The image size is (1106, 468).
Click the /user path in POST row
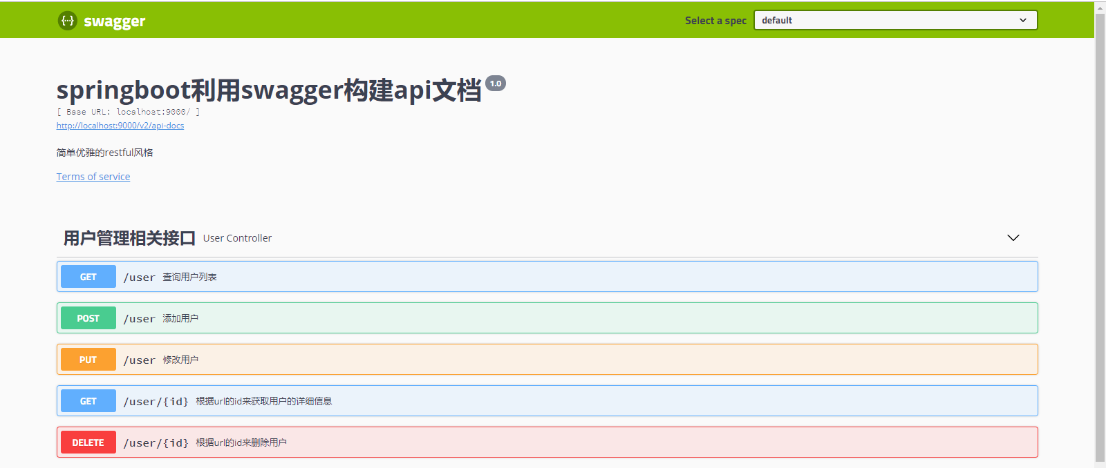pos(140,319)
